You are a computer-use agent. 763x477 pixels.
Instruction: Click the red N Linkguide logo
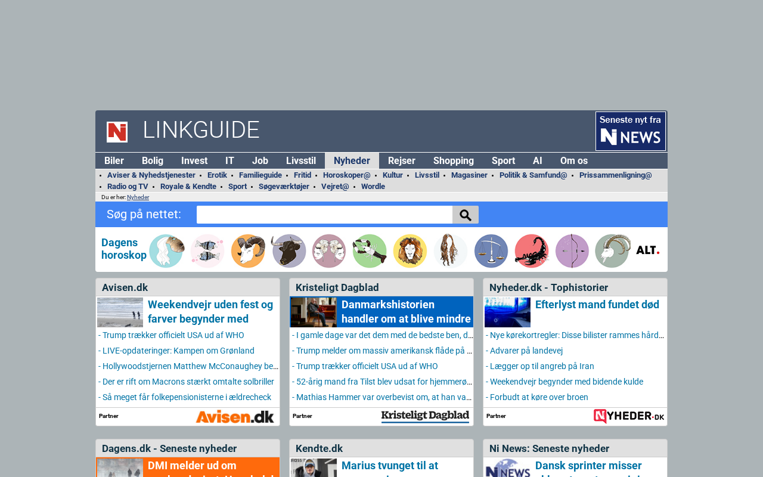[x=117, y=132]
